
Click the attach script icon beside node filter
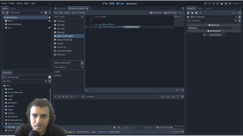(46, 12)
